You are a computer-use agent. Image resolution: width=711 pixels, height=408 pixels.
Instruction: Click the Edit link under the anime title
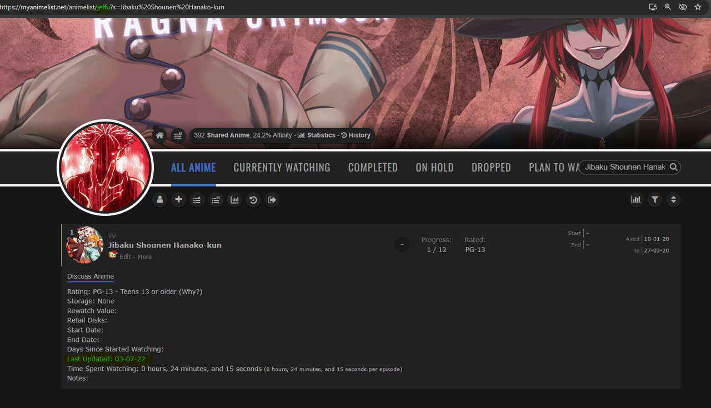126,257
